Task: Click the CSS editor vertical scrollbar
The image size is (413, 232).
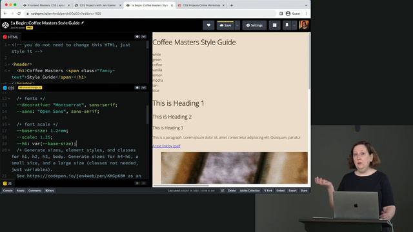Action: pyautogui.click(x=147, y=115)
